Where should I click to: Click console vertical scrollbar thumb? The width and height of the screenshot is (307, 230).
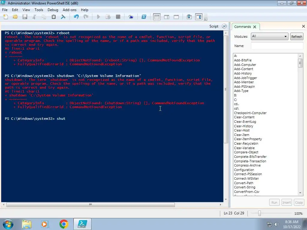[226, 89]
